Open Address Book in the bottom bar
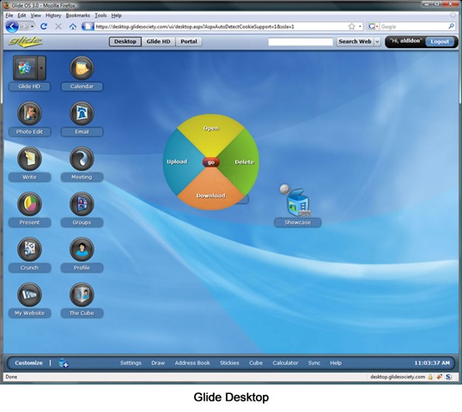Image resolution: width=462 pixels, height=412 pixels. [192, 363]
